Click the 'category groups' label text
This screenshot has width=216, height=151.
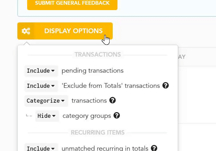click(87, 116)
